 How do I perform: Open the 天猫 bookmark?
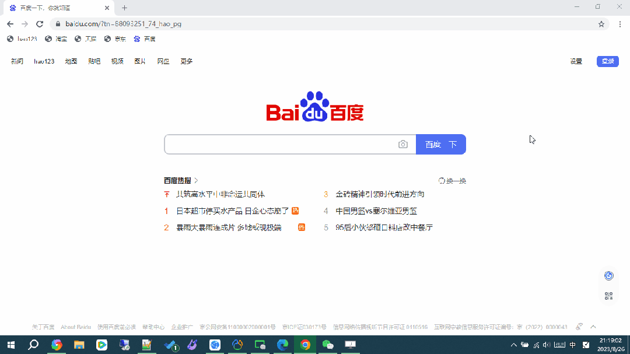pos(86,39)
